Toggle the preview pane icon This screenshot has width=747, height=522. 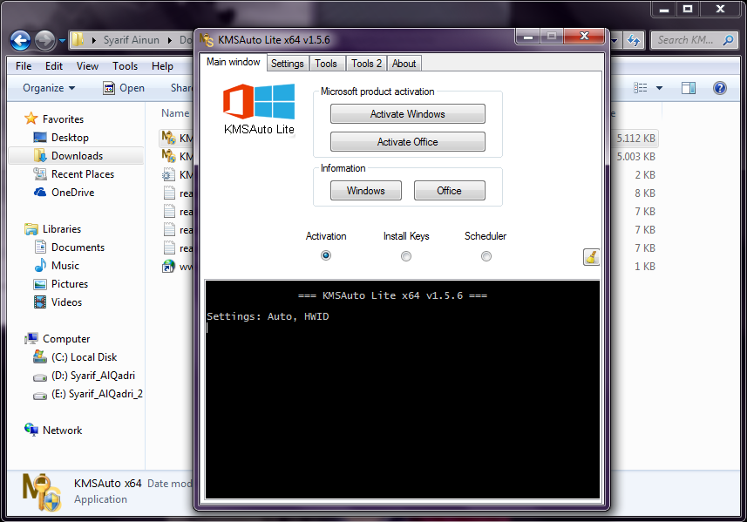click(689, 88)
